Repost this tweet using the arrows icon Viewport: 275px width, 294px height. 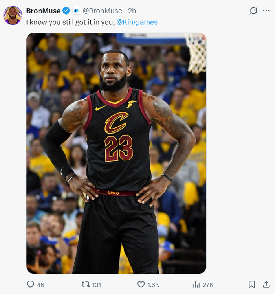pyautogui.click(x=85, y=284)
